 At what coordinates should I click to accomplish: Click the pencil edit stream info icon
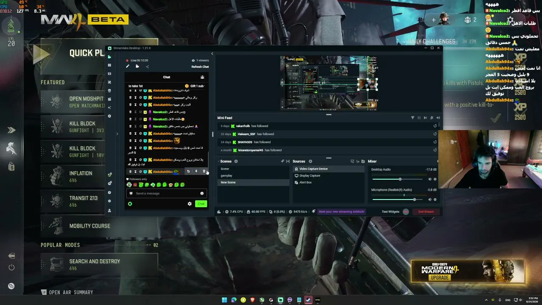click(x=127, y=67)
